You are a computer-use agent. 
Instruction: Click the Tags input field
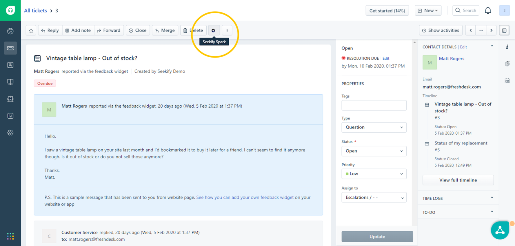click(x=374, y=105)
